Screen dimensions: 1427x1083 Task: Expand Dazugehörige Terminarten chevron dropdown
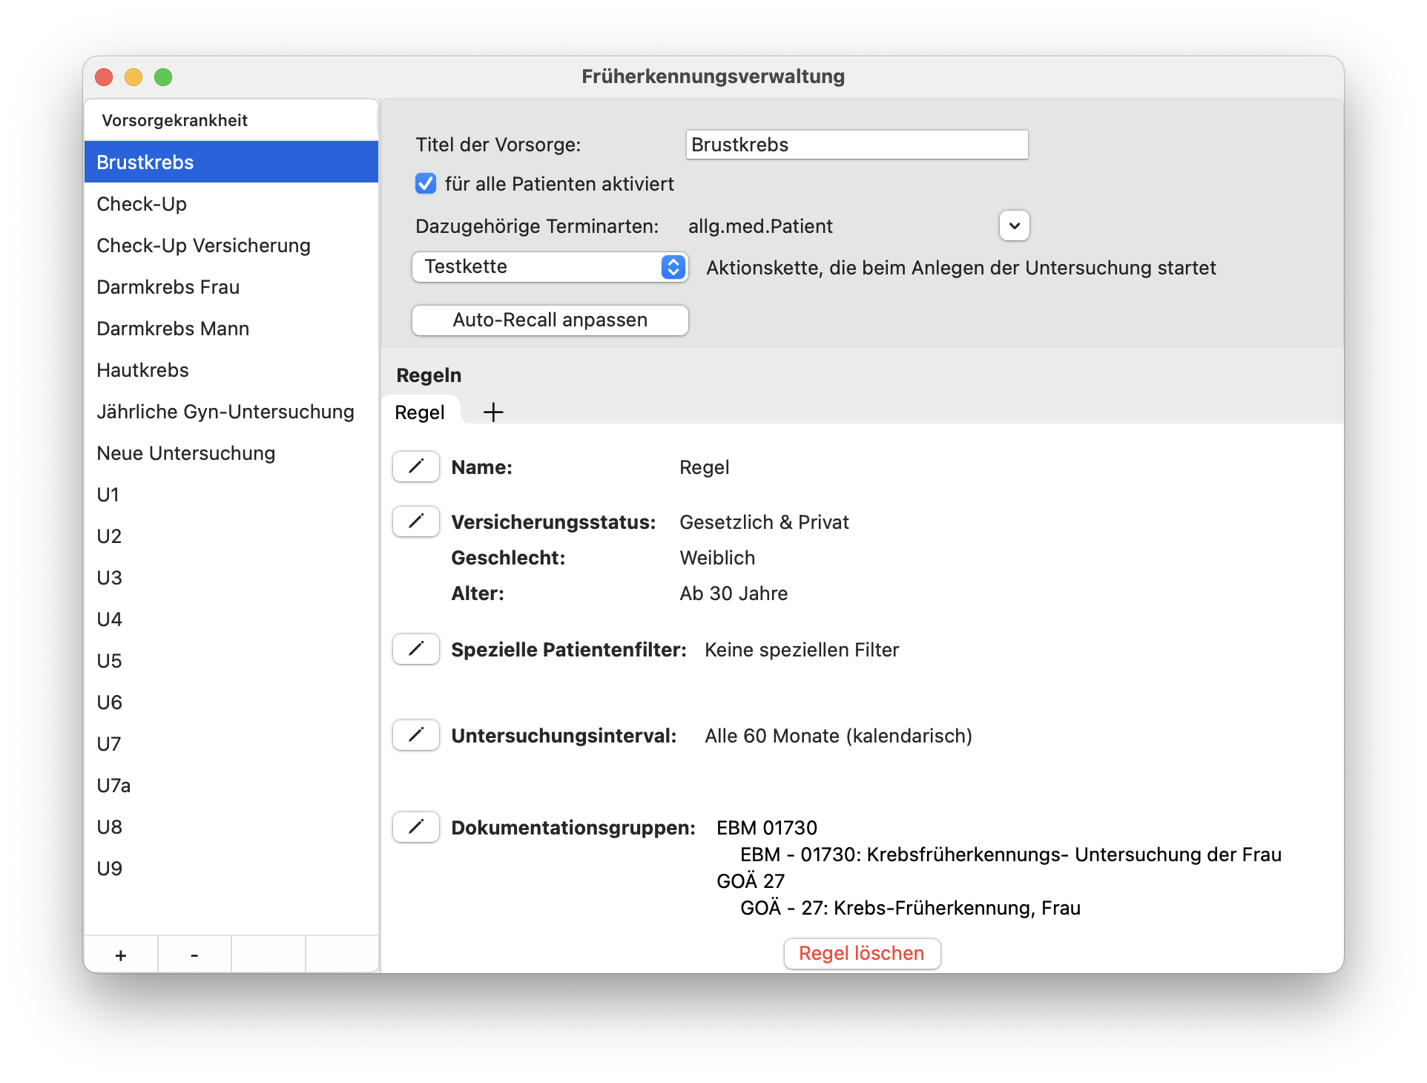pos(1014,226)
